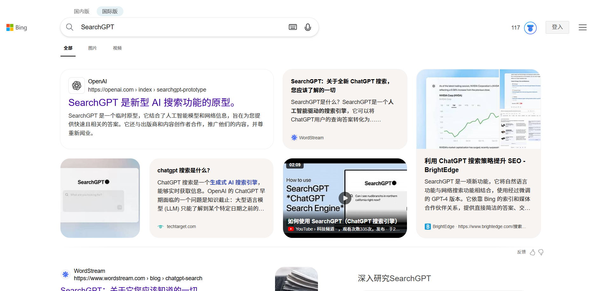The width and height of the screenshot is (600, 291).
Task: Open the OpenAI SearchGPT prototype link
Action: point(152,102)
